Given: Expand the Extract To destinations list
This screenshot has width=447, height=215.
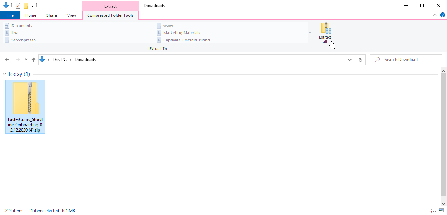Looking at the screenshot, I should (310, 40).
